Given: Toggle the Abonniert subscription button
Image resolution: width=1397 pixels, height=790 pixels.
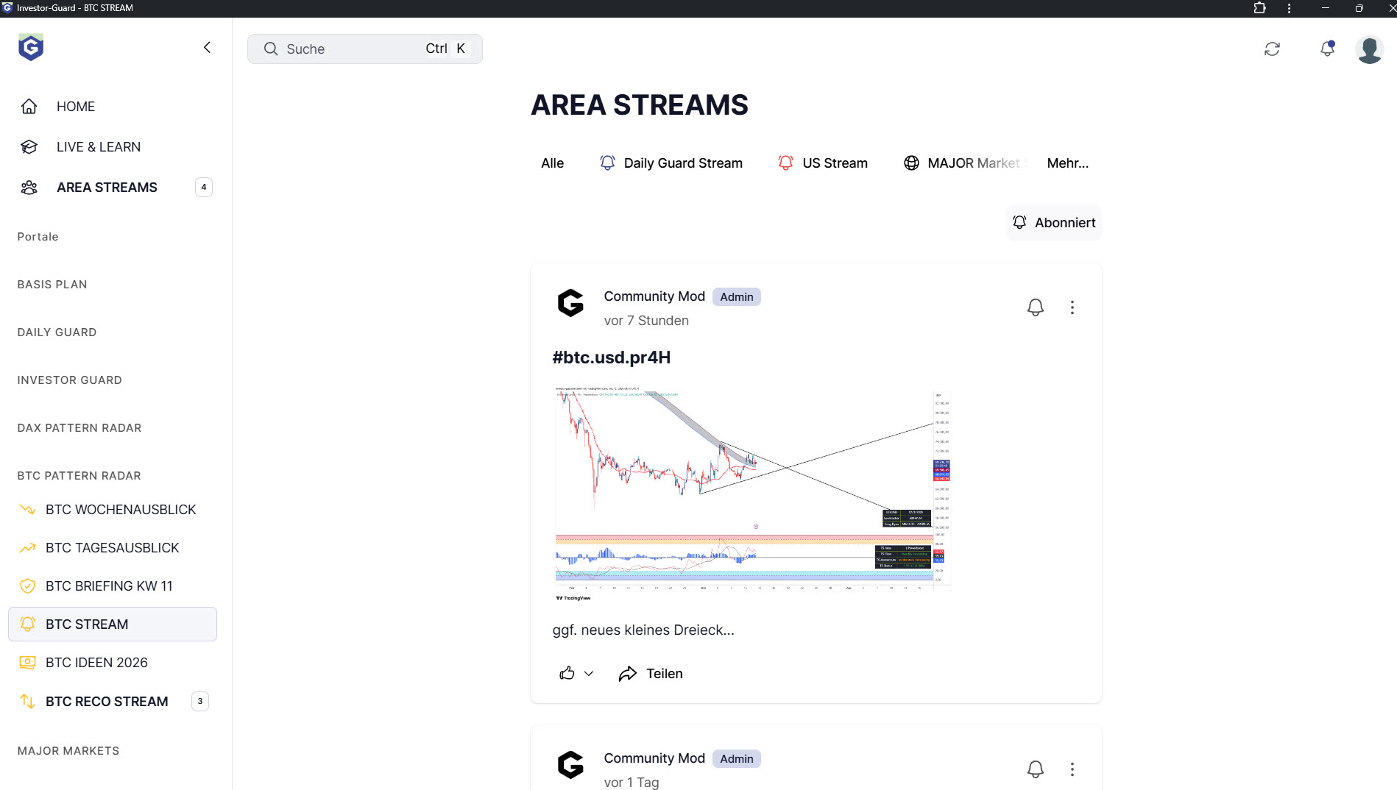Looking at the screenshot, I should click(1053, 223).
